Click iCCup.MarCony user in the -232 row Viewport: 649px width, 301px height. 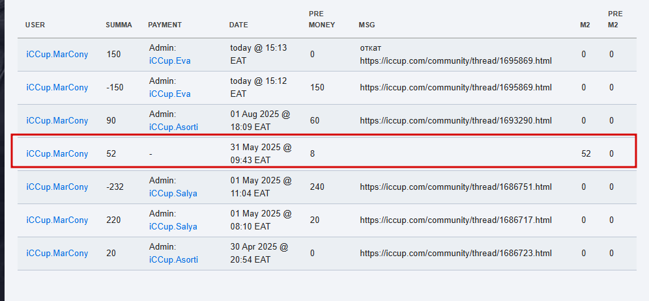pyautogui.click(x=57, y=187)
